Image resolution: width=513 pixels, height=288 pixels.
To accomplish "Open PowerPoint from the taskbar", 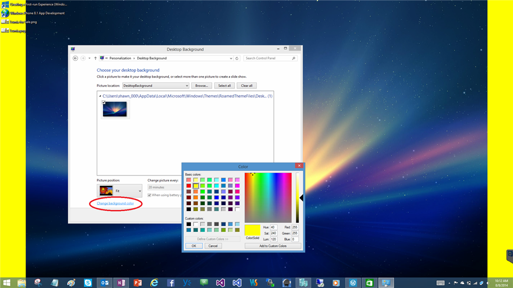I will pos(138,283).
